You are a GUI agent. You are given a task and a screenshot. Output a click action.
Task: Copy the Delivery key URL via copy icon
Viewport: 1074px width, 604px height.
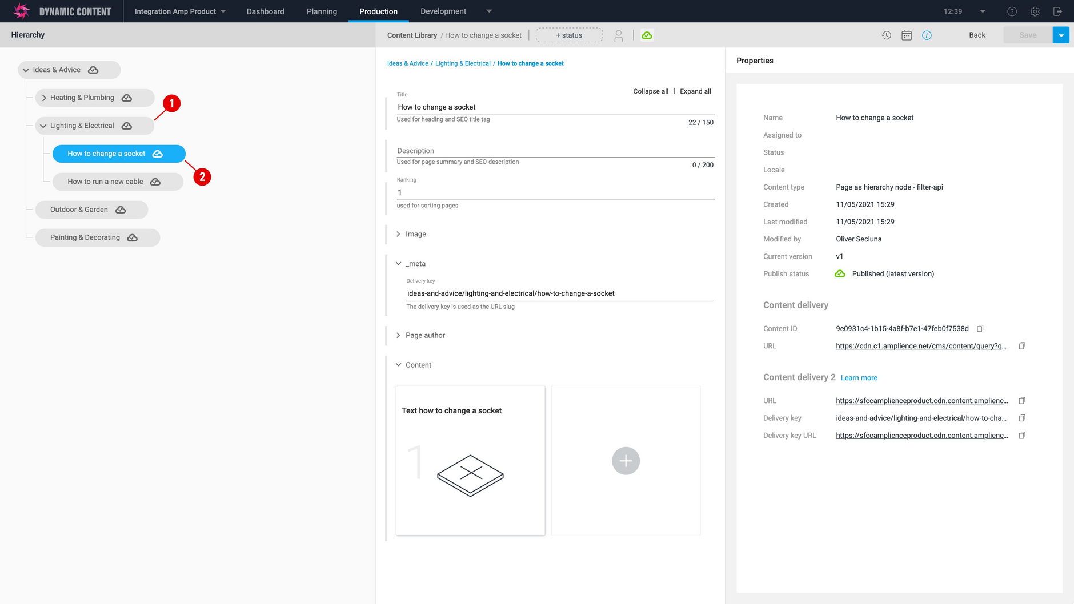pyautogui.click(x=1022, y=435)
